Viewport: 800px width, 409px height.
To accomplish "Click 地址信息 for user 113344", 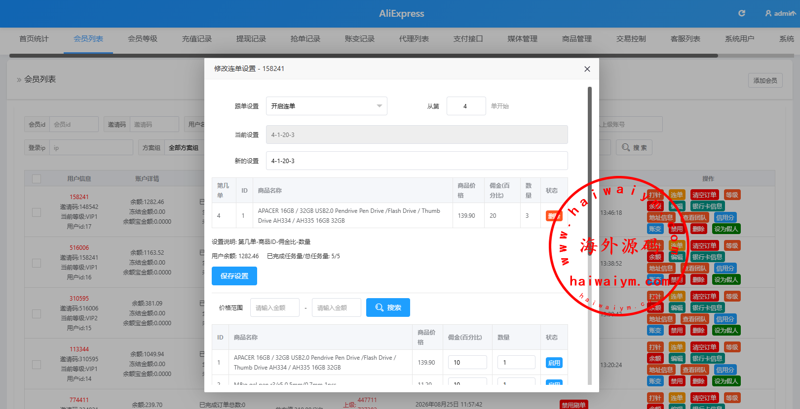I will point(661,370).
